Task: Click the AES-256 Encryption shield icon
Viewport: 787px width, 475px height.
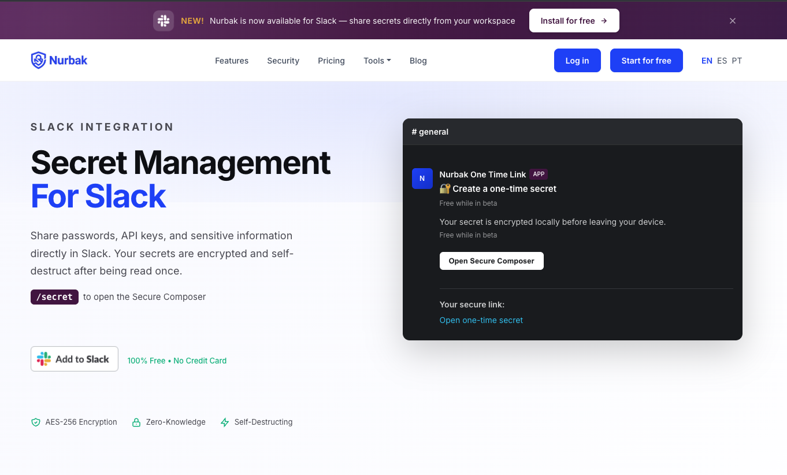Action: click(x=36, y=422)
